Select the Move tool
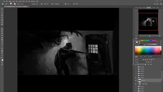This screenshot has height=92, width=163. point(2,9)
